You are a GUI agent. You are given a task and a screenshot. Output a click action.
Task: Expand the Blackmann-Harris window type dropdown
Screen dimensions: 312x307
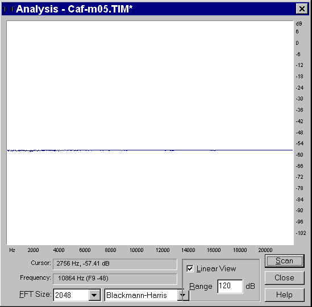pyautogui.click(x=182, y=295)
